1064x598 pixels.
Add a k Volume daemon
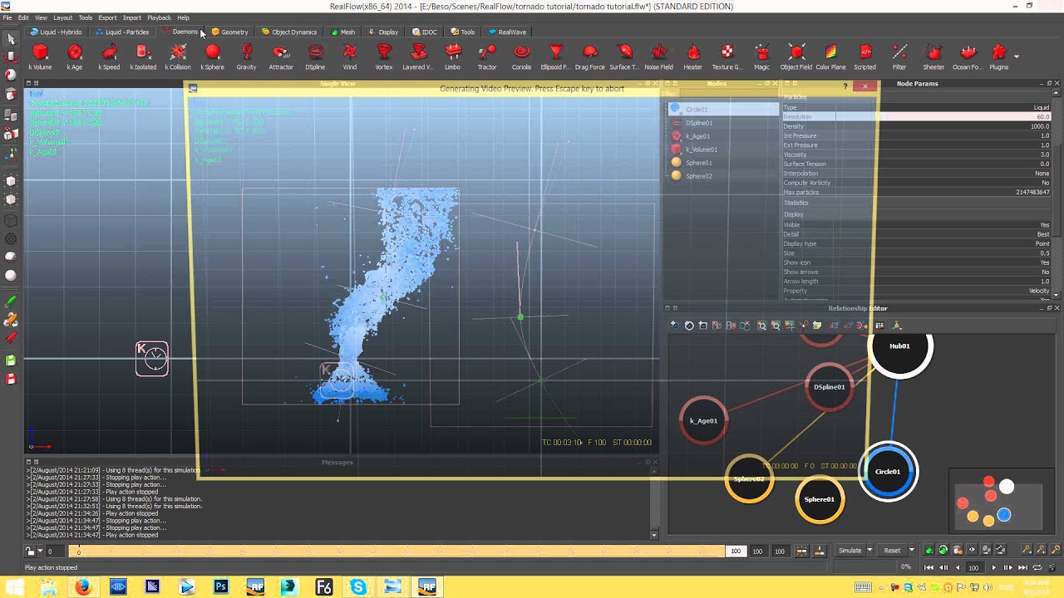(40, 56)
